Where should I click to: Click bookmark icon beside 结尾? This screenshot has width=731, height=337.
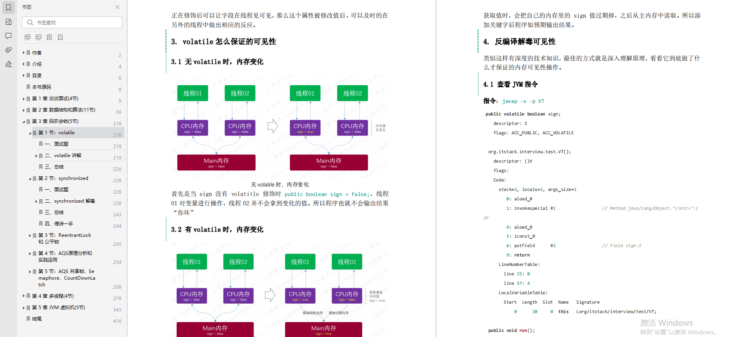click(28, 319)
